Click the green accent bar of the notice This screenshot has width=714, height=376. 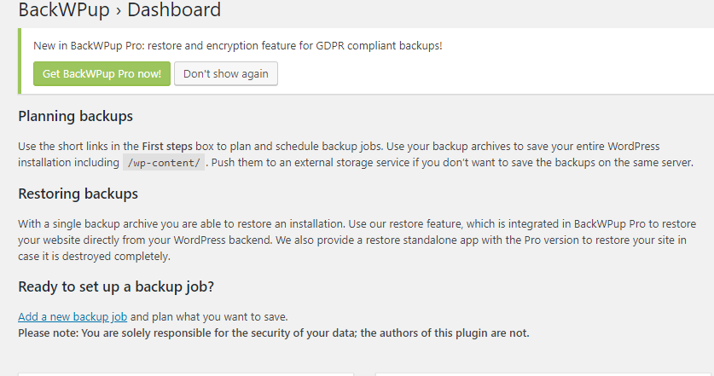[20, 61]
